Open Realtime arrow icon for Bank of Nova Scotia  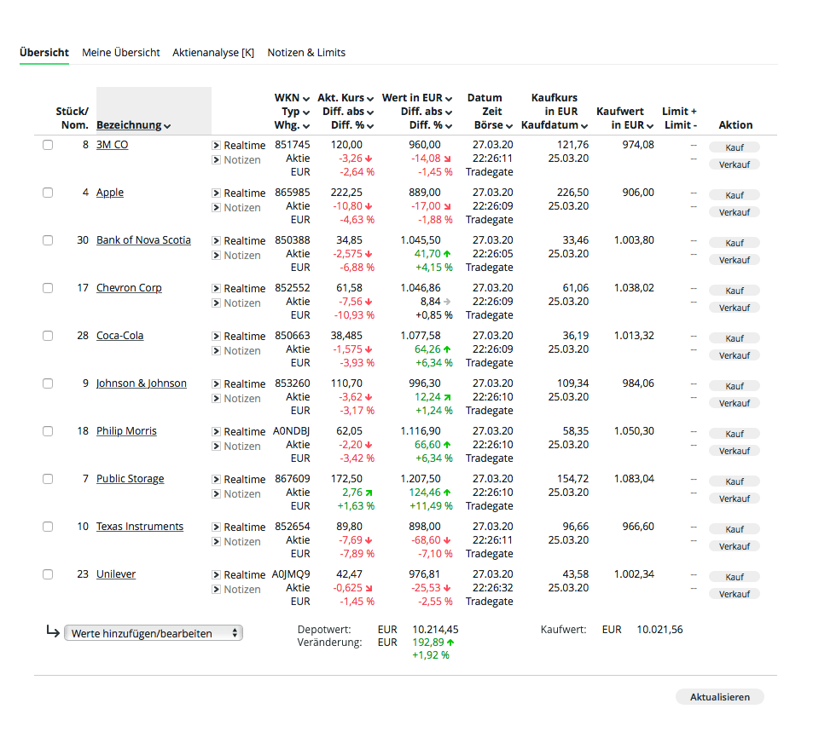216,241
